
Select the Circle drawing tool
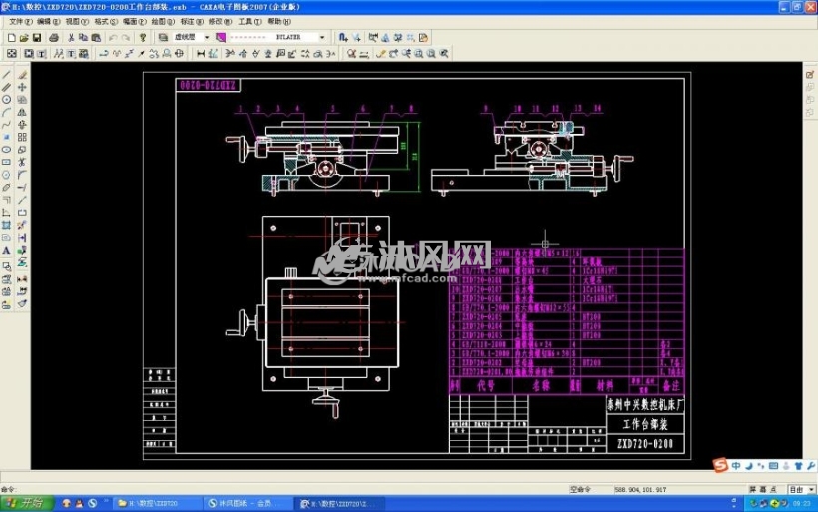click(x=6, y=100)
